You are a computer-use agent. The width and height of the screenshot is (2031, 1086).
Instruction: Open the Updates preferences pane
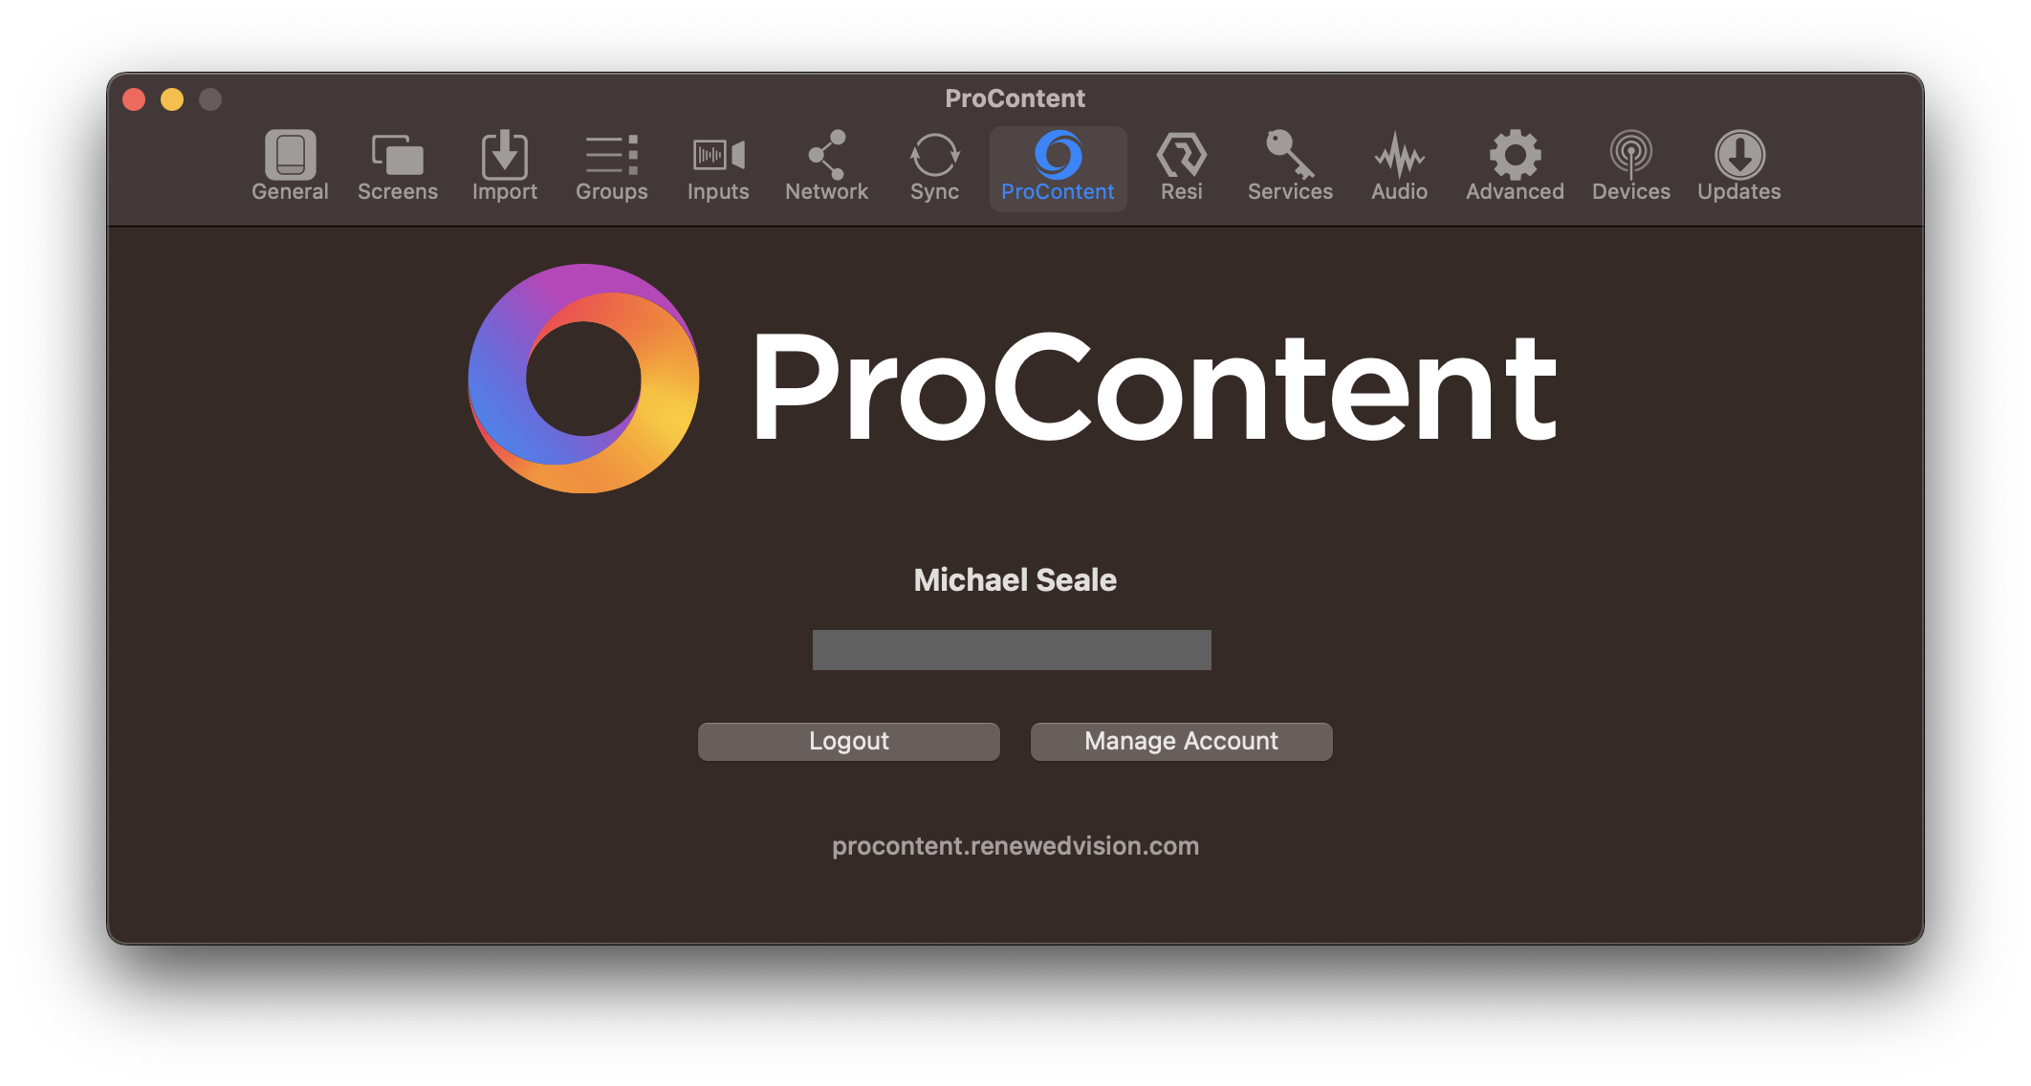click(1738, 167)
